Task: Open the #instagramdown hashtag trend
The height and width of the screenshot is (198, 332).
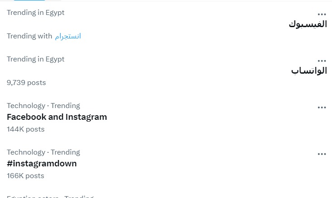Action: point(42,164)
